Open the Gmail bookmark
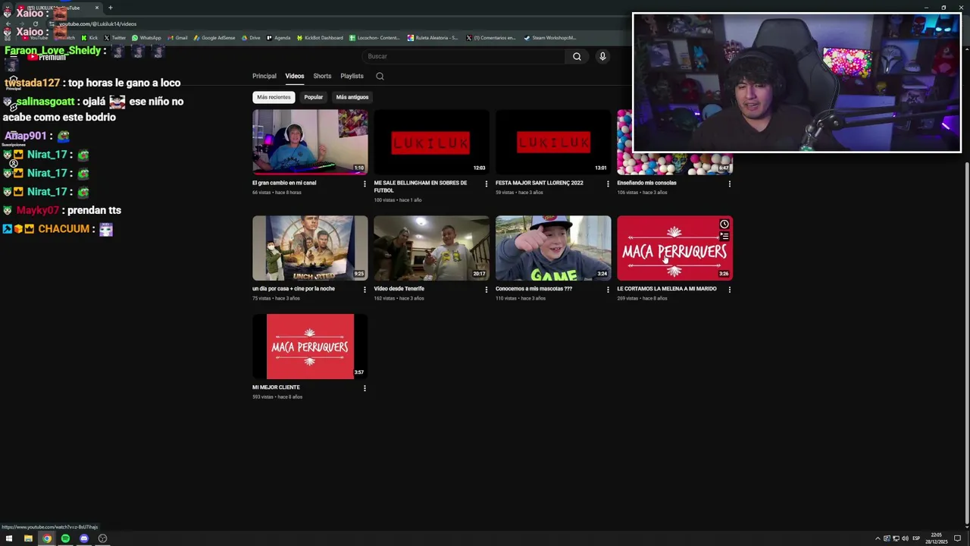970x546 pixels. tap(177, 38)
